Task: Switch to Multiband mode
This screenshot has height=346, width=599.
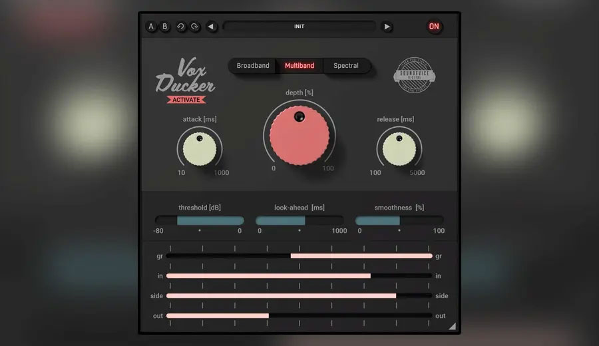Action: (299, 66)
